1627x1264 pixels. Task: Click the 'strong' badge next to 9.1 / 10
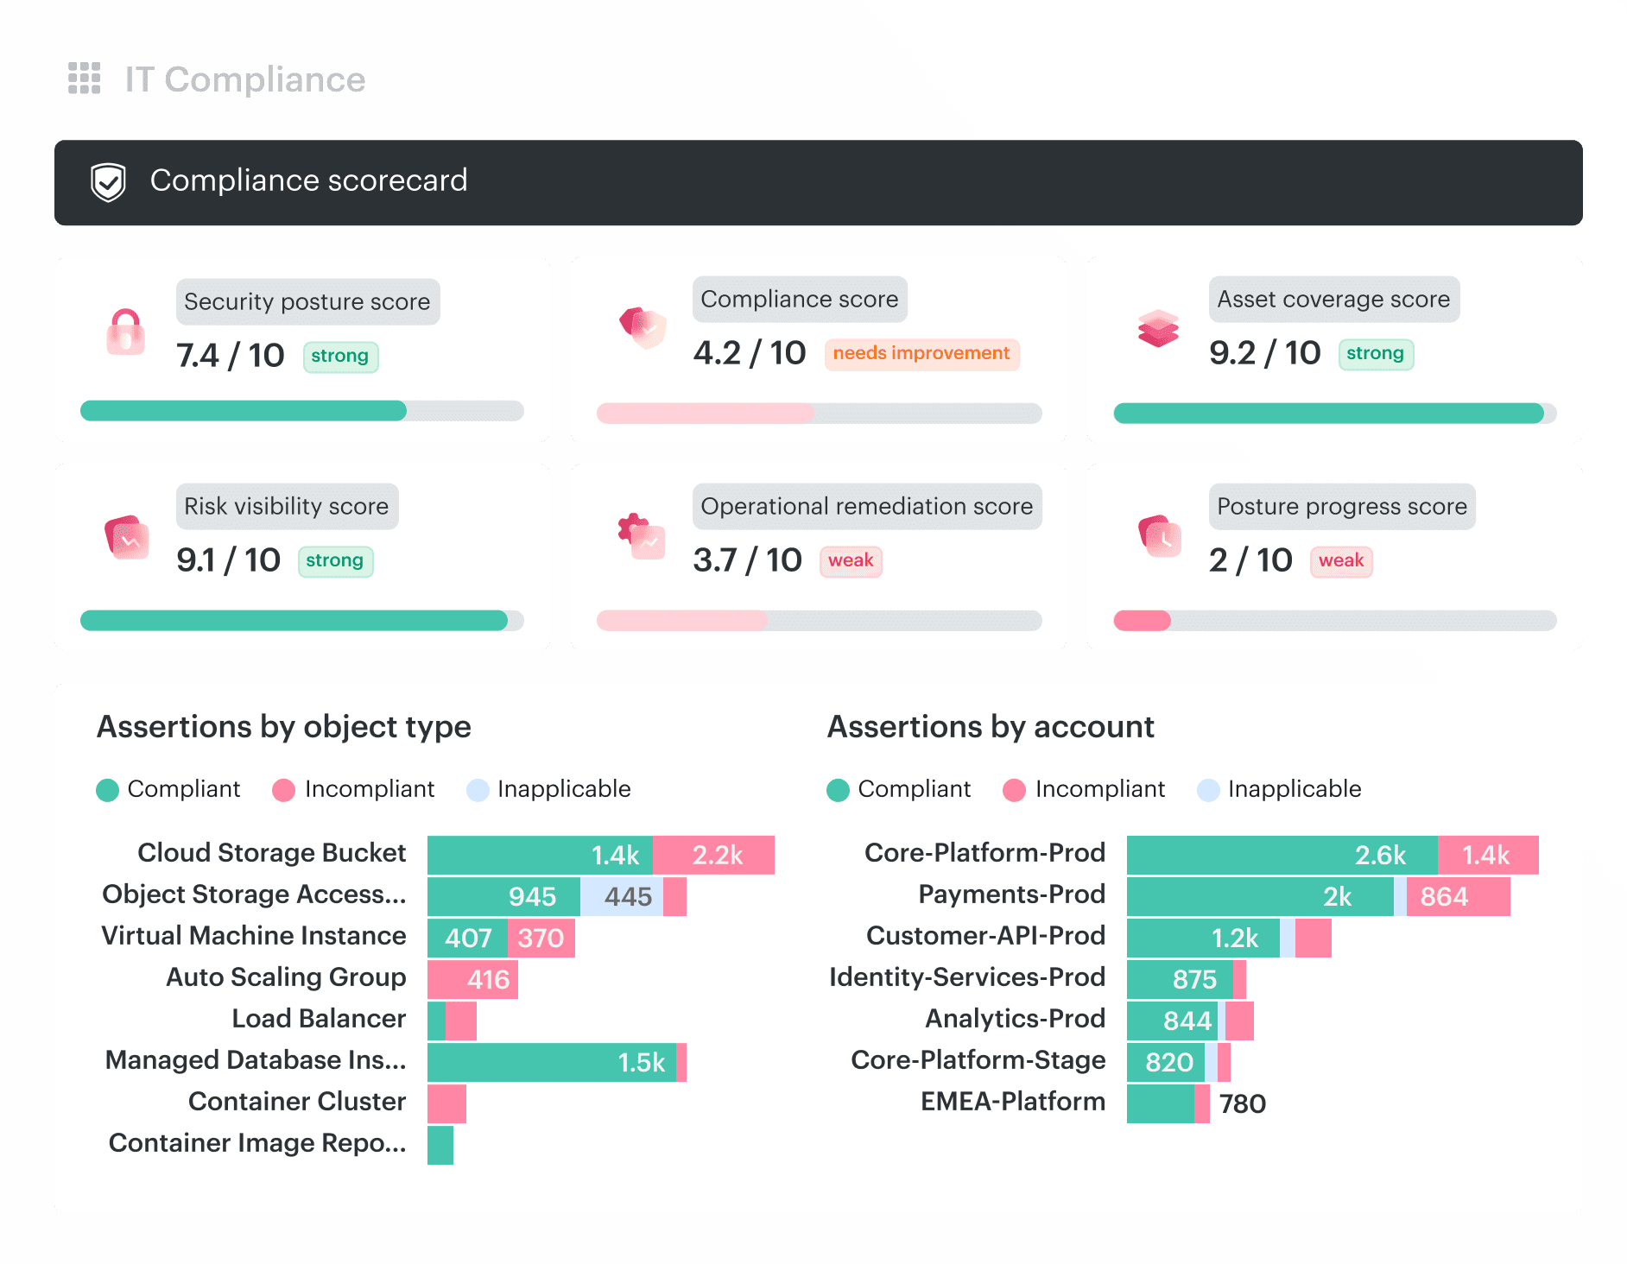(x=335, y=561)
